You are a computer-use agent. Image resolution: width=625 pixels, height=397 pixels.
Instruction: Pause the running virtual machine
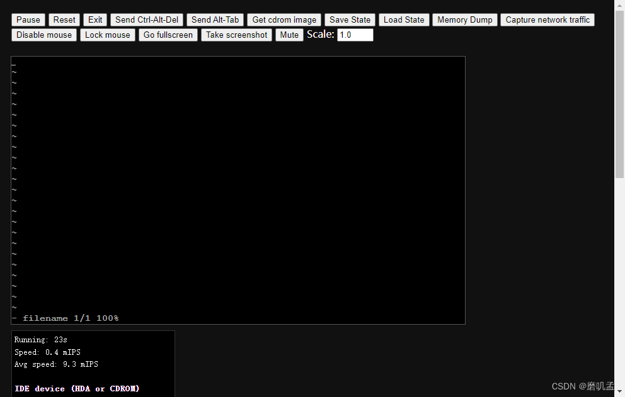point(28,20)
